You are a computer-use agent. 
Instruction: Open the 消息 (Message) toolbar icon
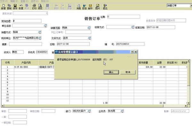tap(78, 7)
